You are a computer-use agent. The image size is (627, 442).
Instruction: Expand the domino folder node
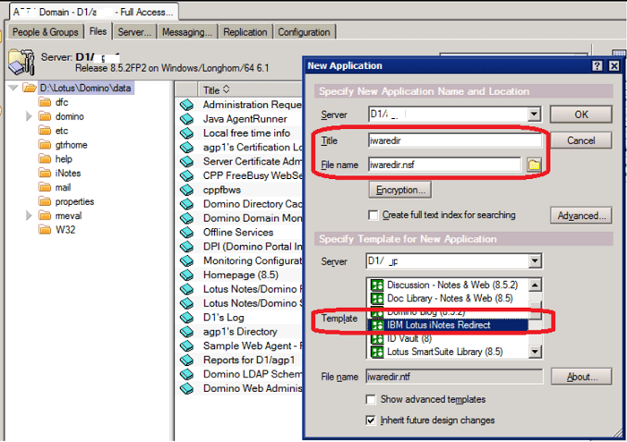[29, 116]
